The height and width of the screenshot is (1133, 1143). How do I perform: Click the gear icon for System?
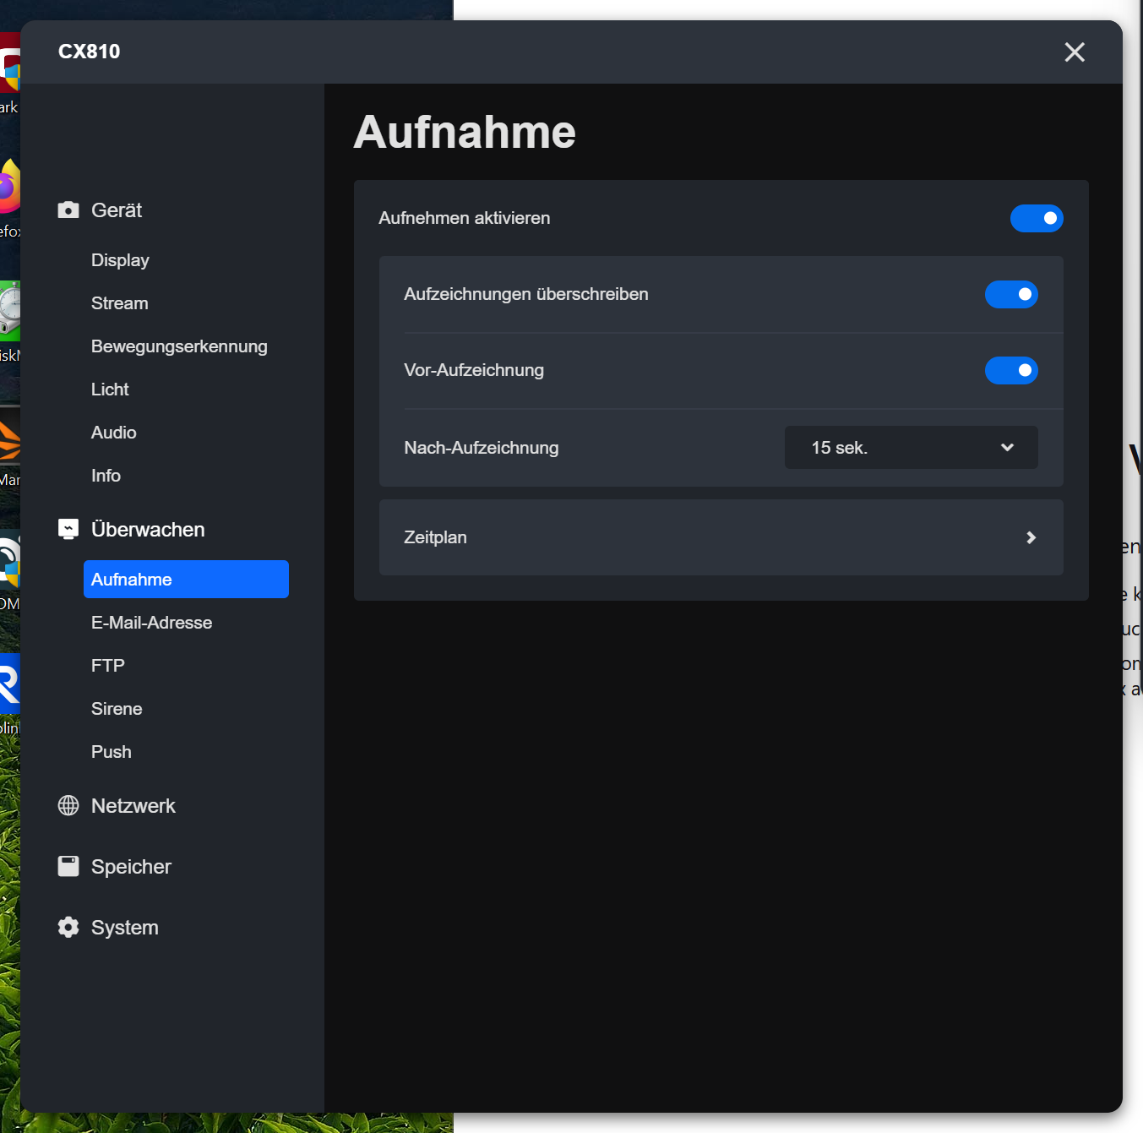(x=68, y=928)
